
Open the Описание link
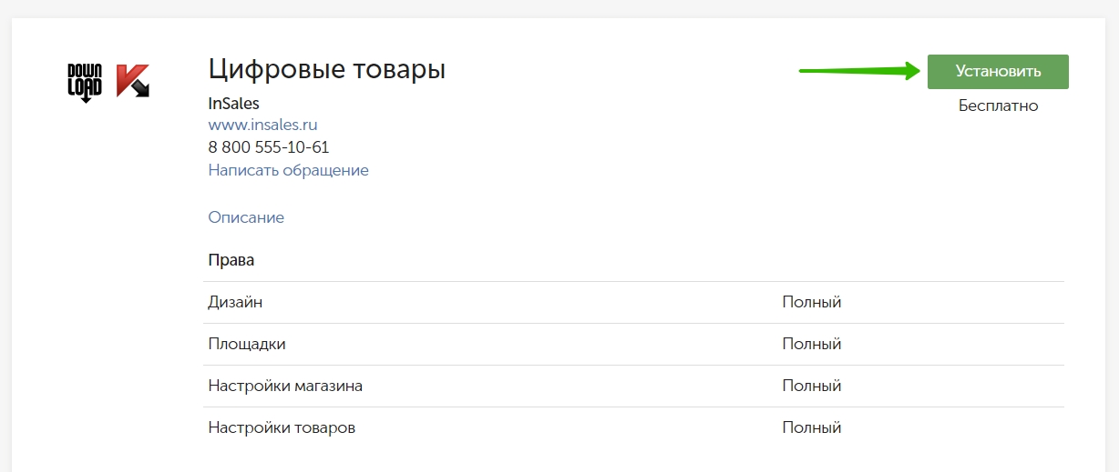pyautogui.click(x=246, y=217)
